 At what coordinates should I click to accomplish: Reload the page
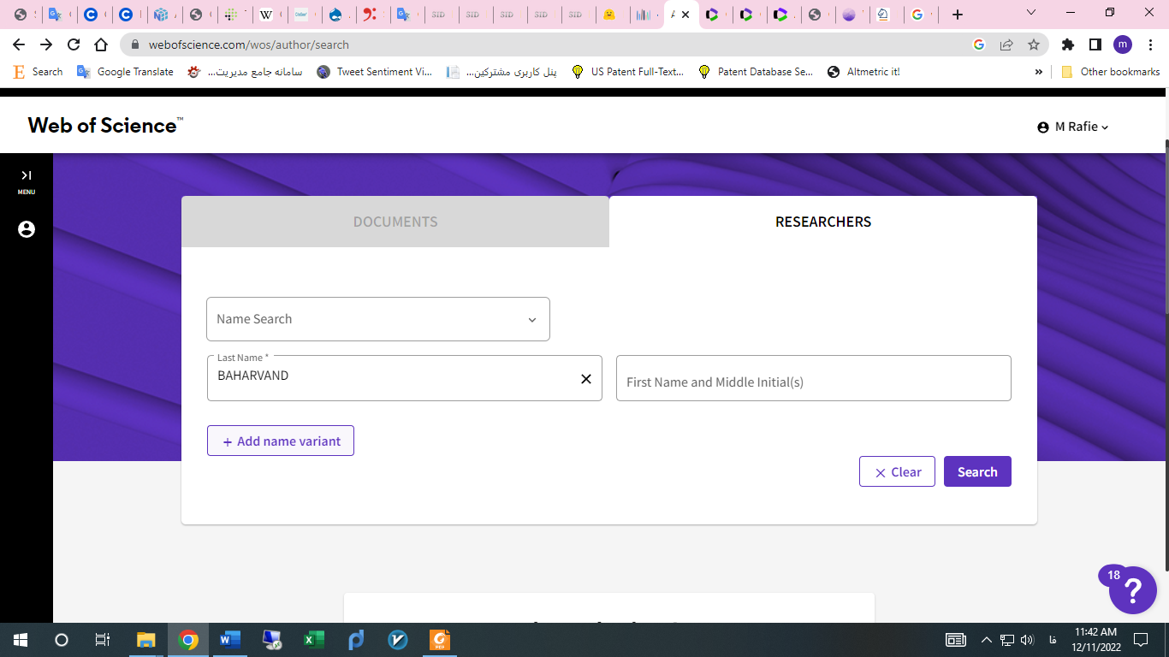[x=74, y=44]
